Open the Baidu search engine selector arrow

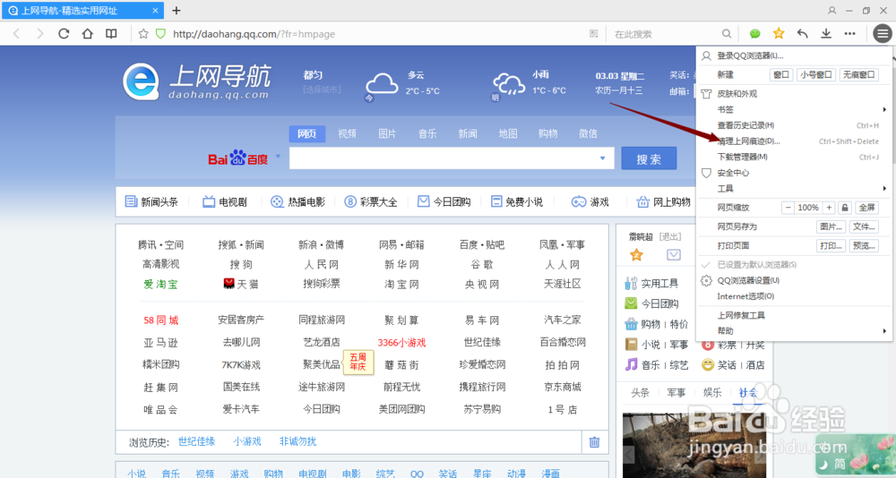pyautogui.click(x=279, y=157)
